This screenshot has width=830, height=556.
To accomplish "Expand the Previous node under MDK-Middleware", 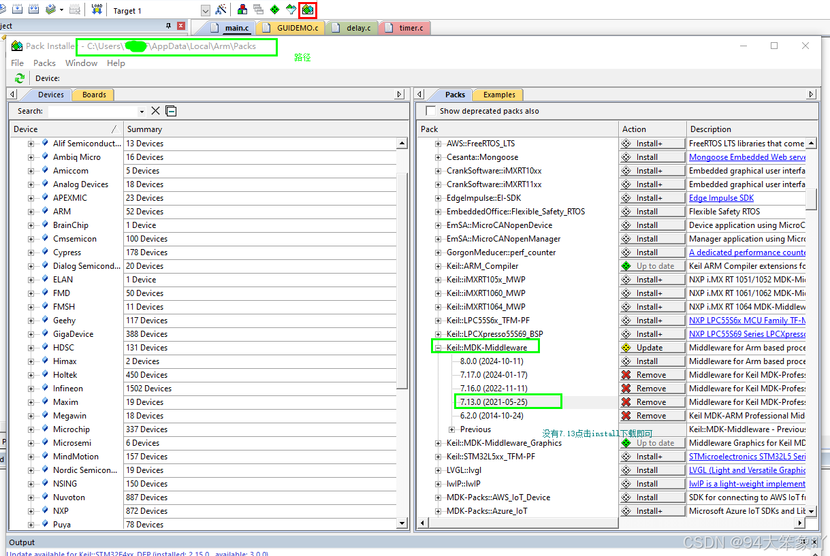I will tap(452, 429).
